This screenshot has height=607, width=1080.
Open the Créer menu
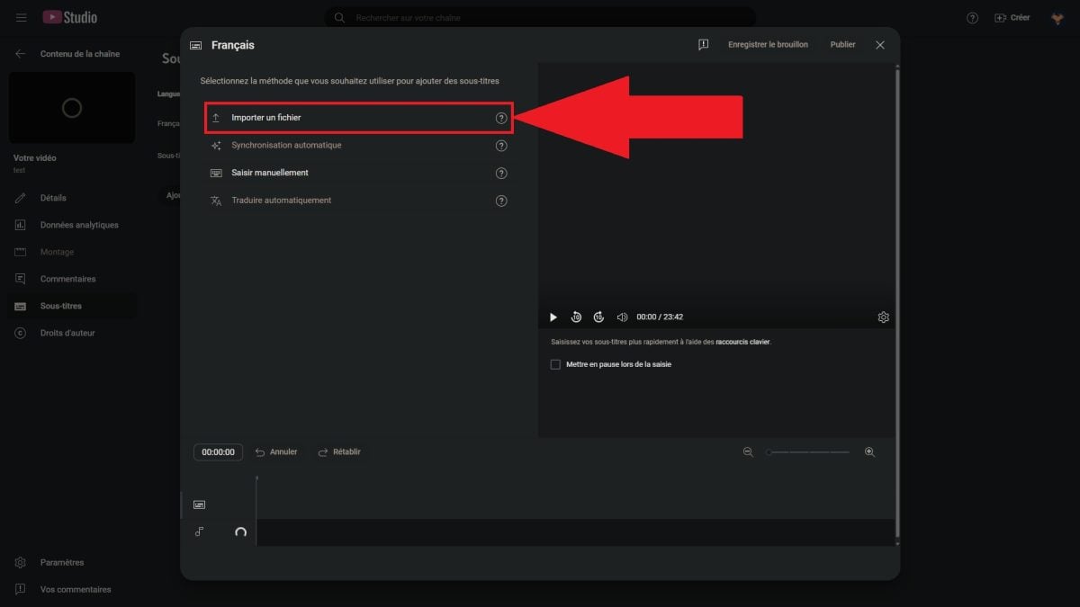(x=1012, y=18)
